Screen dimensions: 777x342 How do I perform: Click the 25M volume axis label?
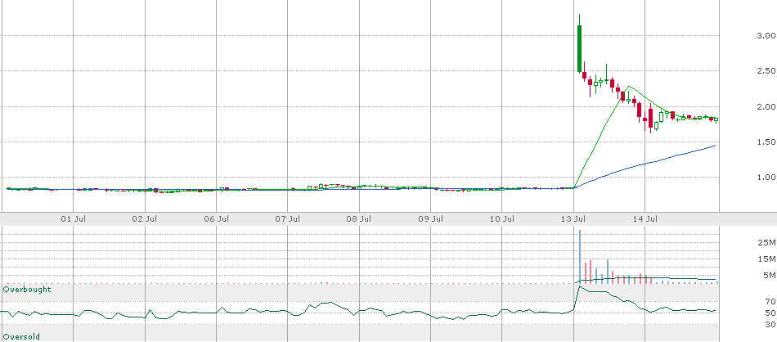tap(767, 242)
